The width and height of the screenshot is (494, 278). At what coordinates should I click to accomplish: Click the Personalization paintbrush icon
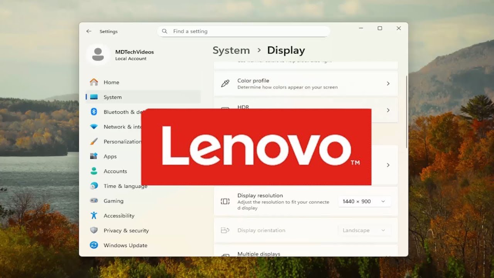pos(94,142)
